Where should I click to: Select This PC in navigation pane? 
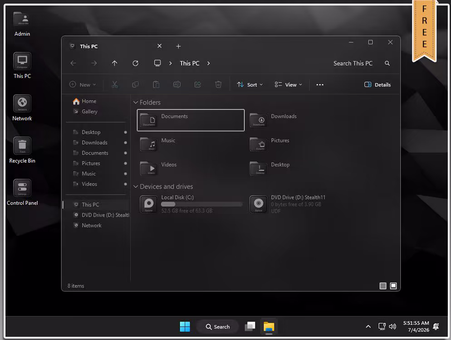coord(96,204)
